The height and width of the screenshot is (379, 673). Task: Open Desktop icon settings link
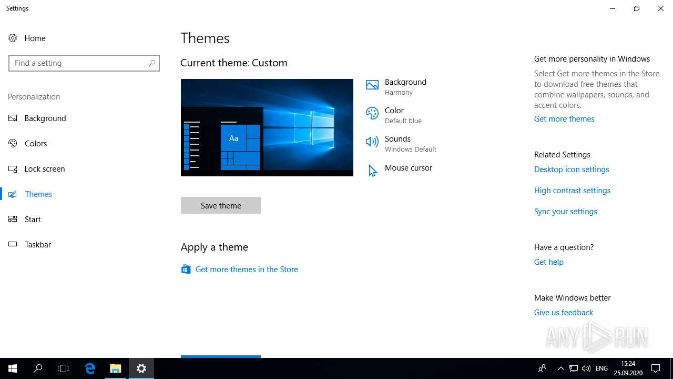572,169
